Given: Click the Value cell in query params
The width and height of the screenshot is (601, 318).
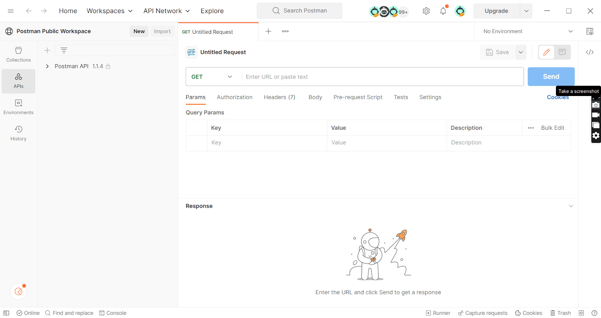Looking at the screenshot, I should pos(387,143).
